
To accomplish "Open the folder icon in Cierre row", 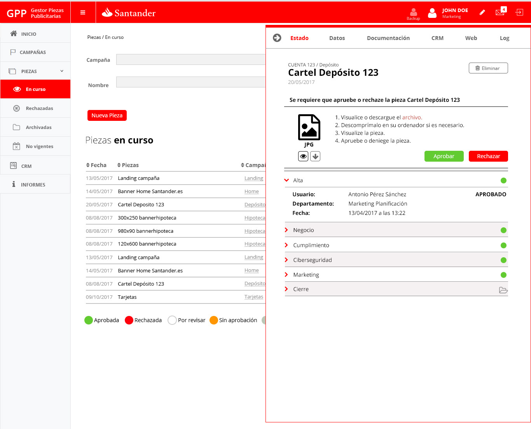I will tap(503, 290).
